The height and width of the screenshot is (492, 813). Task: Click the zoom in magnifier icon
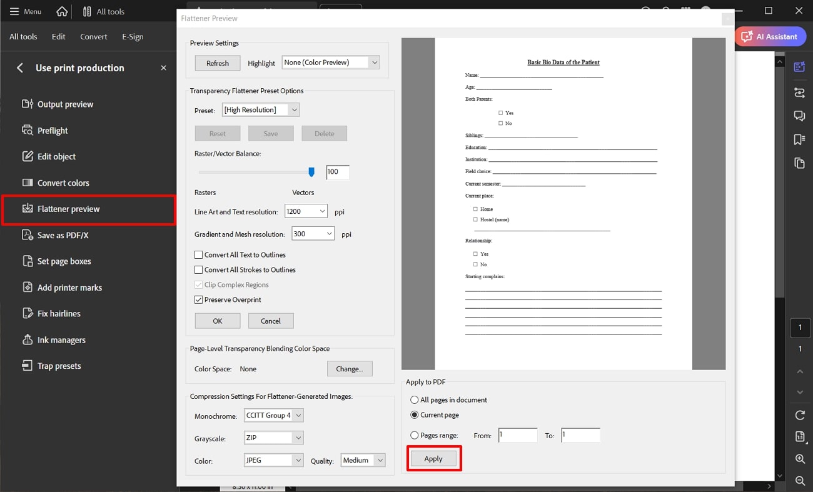[800, 459]
